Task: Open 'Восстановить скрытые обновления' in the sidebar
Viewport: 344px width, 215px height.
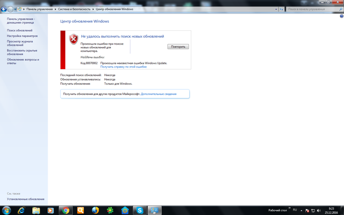Action: pos(22,52)
